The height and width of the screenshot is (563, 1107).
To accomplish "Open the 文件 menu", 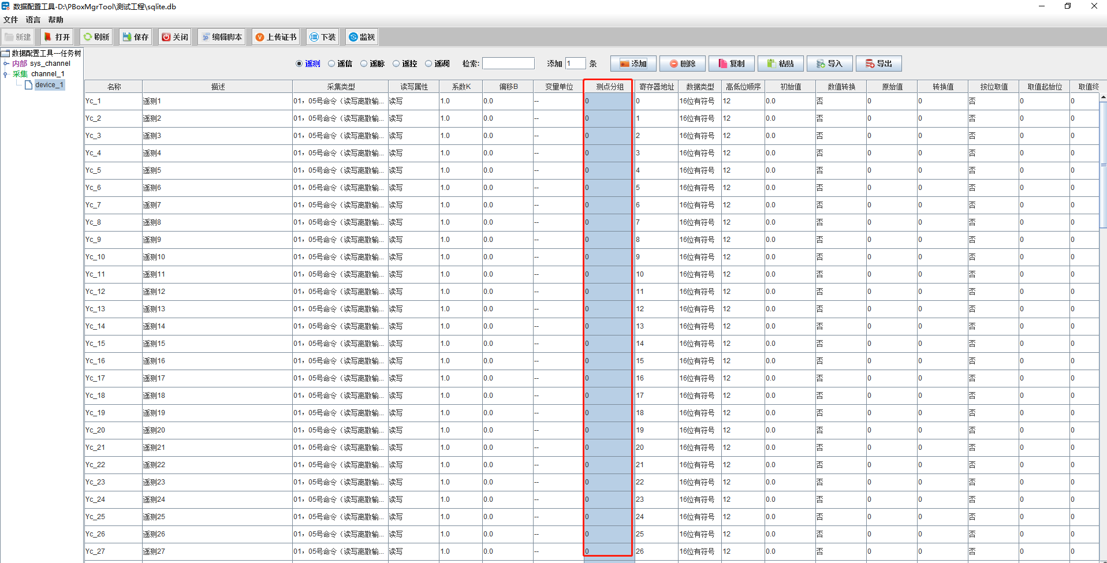I will 10,20.
